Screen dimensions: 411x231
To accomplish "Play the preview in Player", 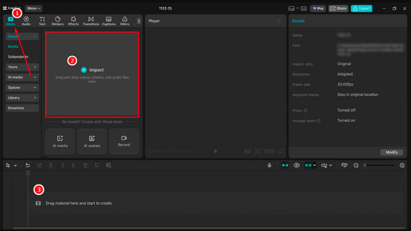I will click(x=215, y=151).
